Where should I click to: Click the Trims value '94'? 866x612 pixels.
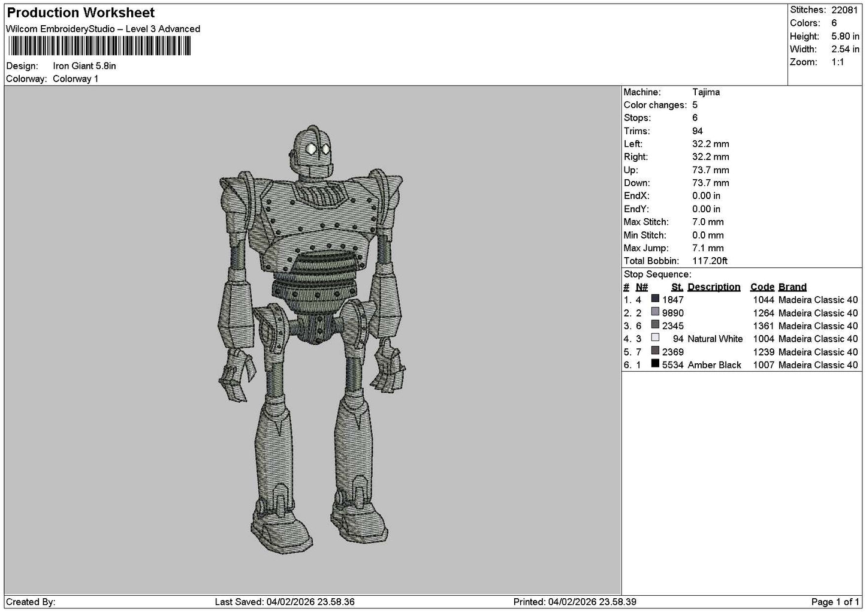coord(698,131)
